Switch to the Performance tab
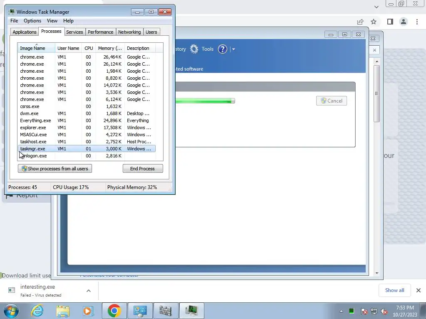 [101, 32]
